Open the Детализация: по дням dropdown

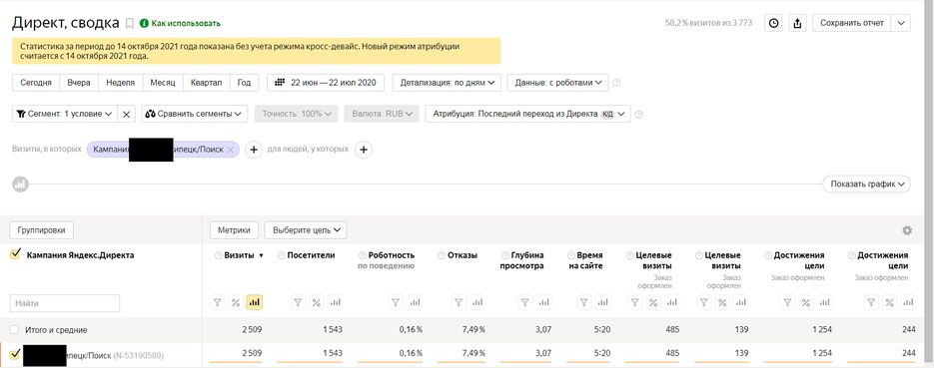447,83
